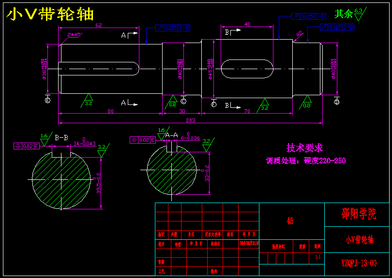
Task: Select the 0.015 C-D frame below the 6.3 symbol
Action: coord(337,27)
